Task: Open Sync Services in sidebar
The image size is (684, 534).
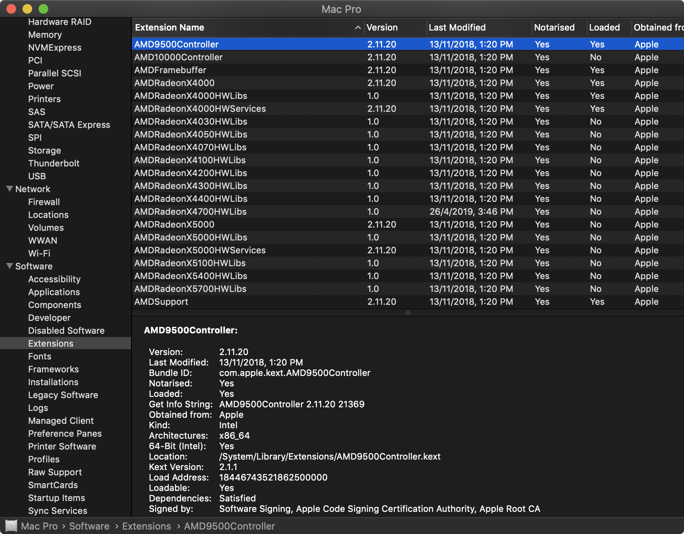Action: (x=58, y=511)
